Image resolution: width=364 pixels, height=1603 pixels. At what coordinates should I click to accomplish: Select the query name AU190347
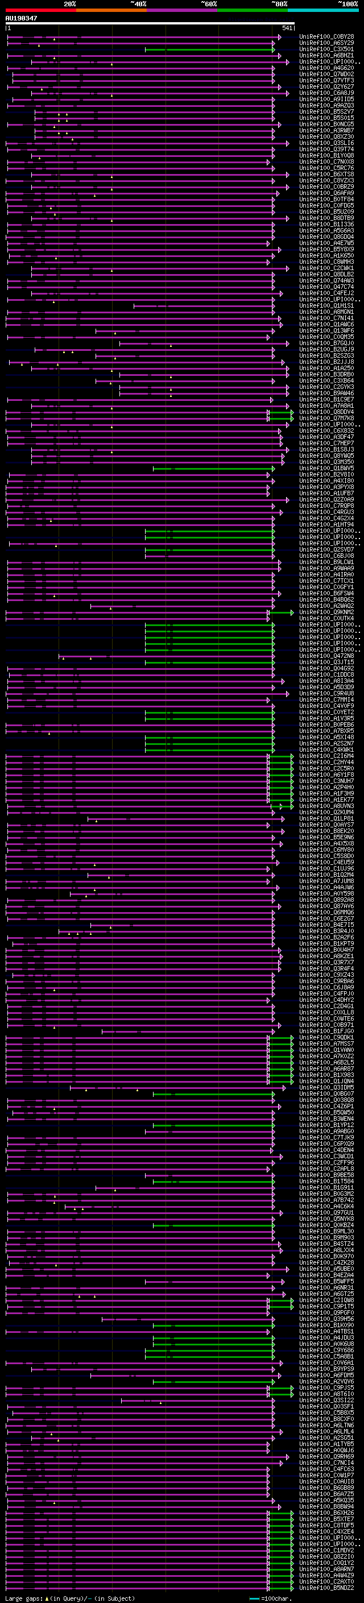[x=21, y=18]
